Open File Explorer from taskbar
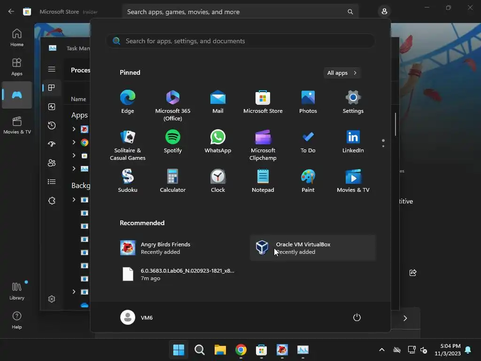The width and height of the screenshot is (481, 361). (220, 350)
